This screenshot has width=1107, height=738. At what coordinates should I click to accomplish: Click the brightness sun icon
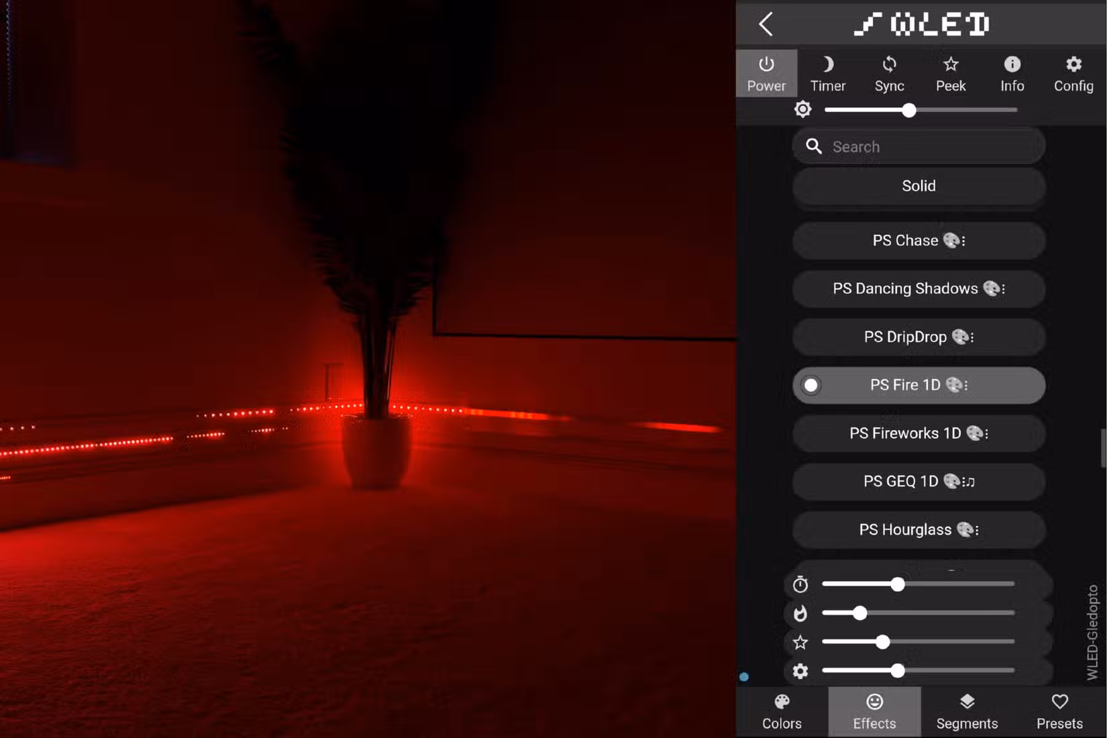[802, 109]
